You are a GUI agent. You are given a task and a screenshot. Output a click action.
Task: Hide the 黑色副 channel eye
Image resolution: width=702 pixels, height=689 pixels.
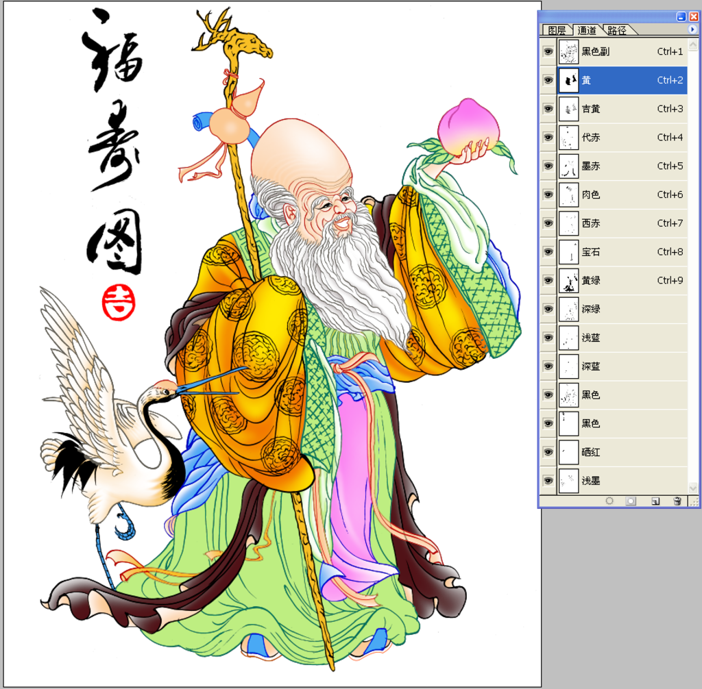point(548,51)
